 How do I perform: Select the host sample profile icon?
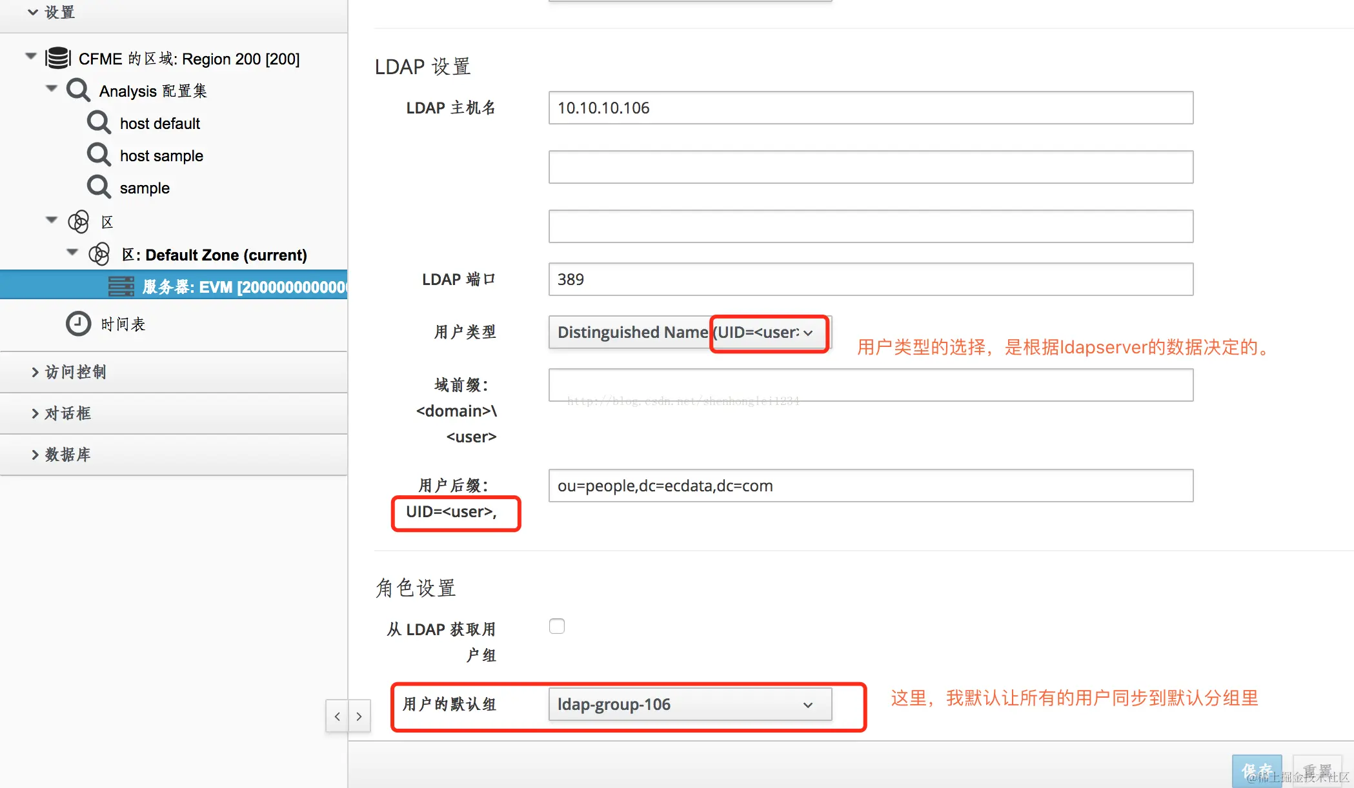point(99,155)
